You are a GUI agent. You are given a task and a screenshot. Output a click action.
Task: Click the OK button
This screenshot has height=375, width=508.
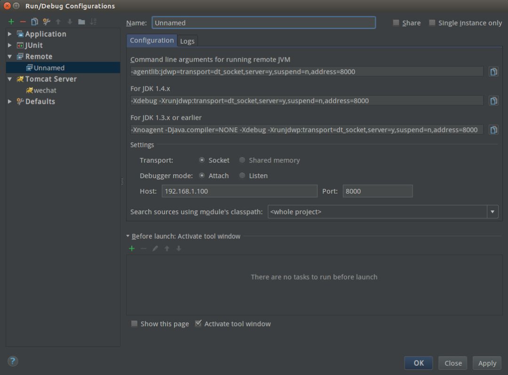419,363
